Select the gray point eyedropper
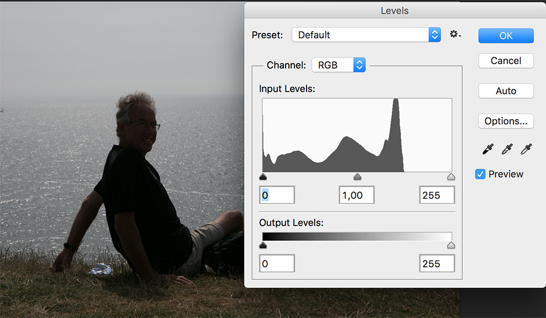The height and width of the screenshot is (318, 546). [507, 149]
